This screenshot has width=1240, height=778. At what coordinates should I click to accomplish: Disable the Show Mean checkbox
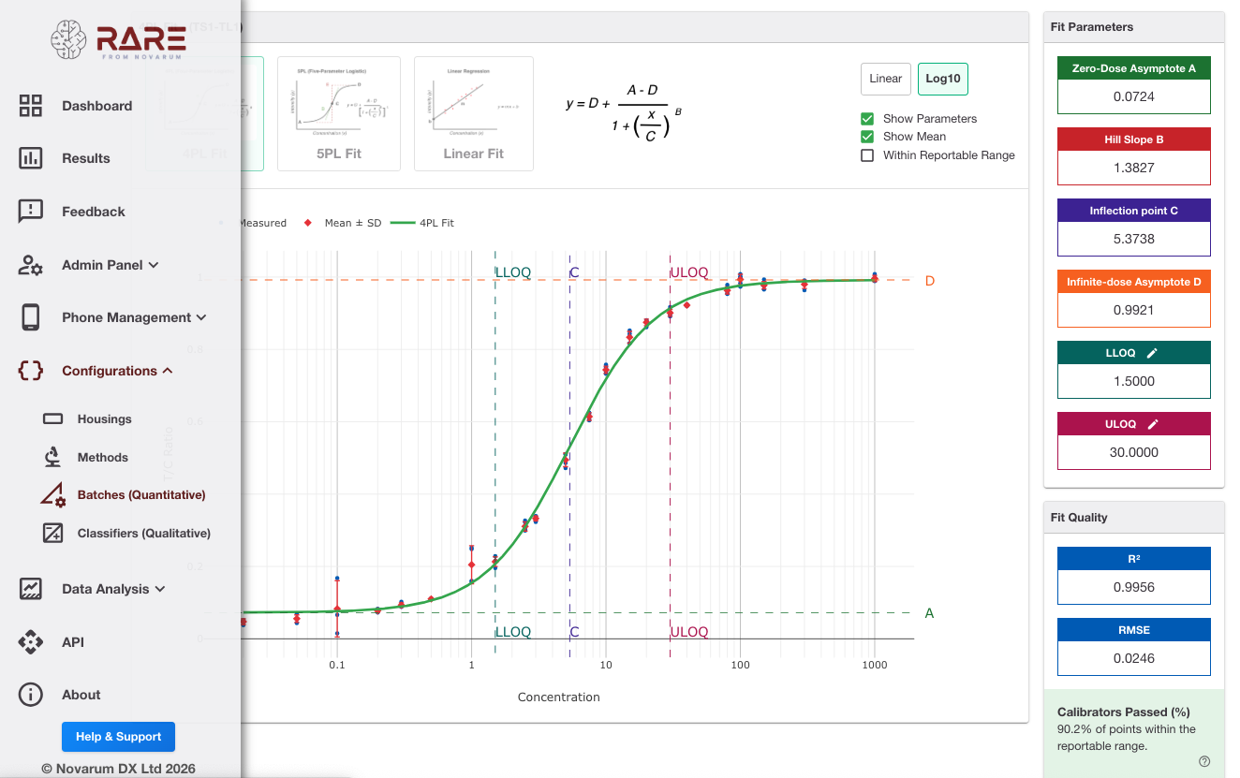(867, 137)
